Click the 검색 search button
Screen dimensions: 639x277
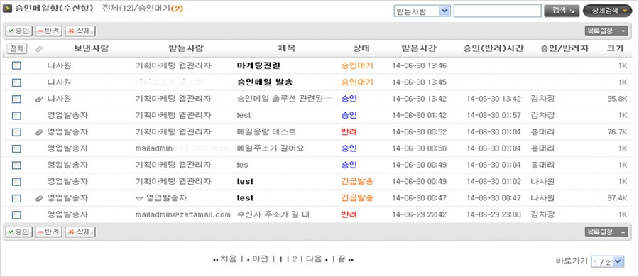pos(562,11)
